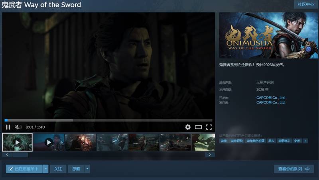
Task: Click 查看您的队列 button
Action: click(x=294, y=169)
